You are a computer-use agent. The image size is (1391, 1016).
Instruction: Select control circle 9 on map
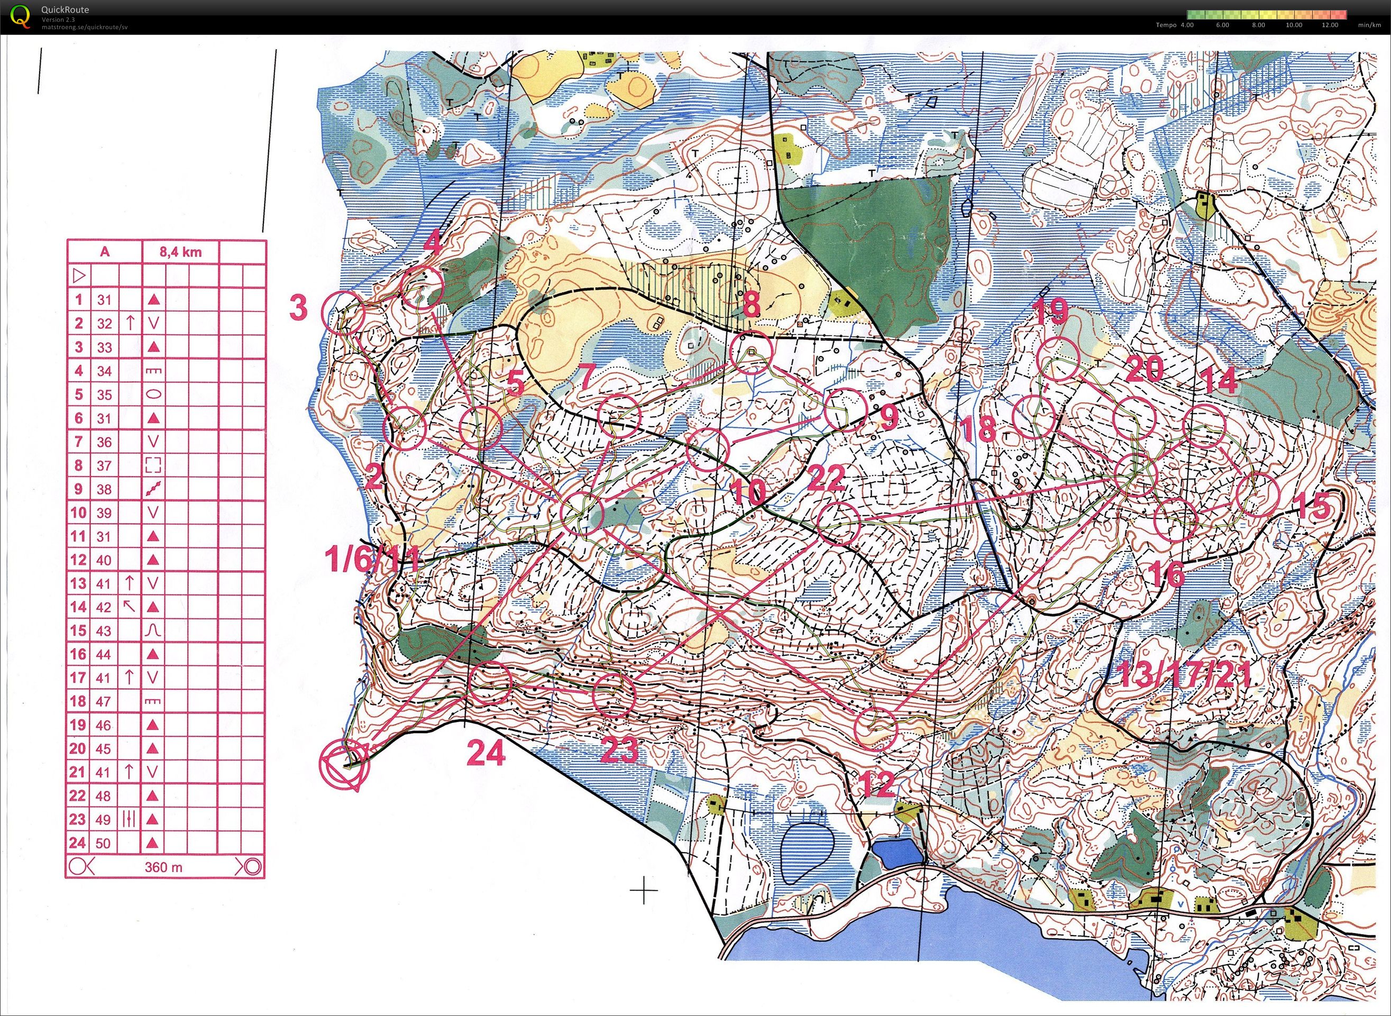pyautogui.click(x=846, y=409)
